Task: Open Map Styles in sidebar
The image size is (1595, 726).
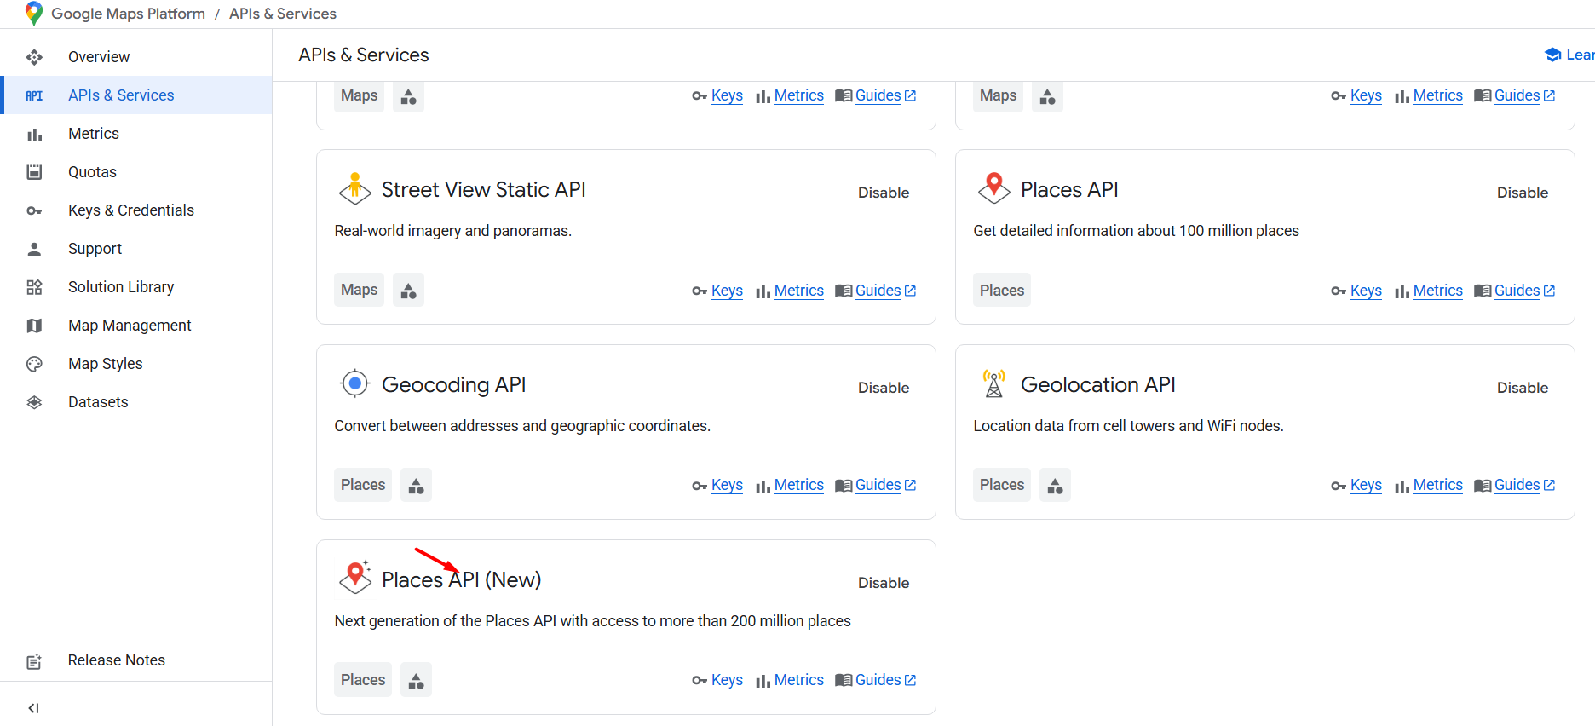Action: 105,364
